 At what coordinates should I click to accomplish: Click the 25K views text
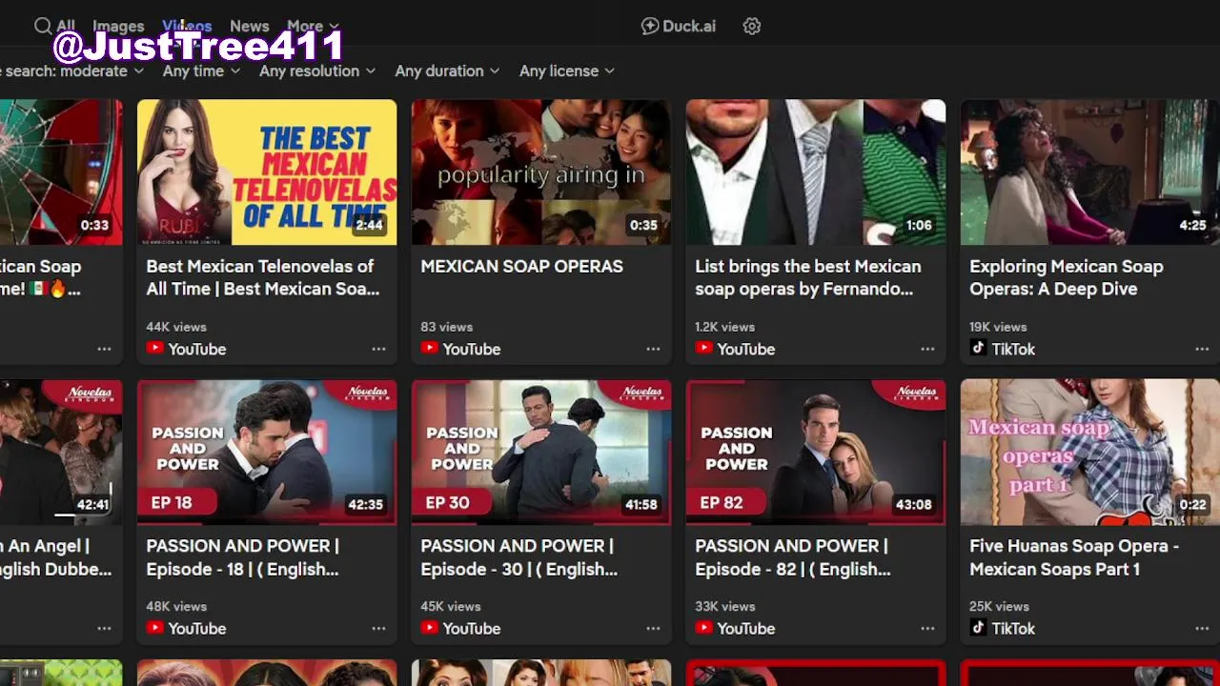[x=999, y=606]
